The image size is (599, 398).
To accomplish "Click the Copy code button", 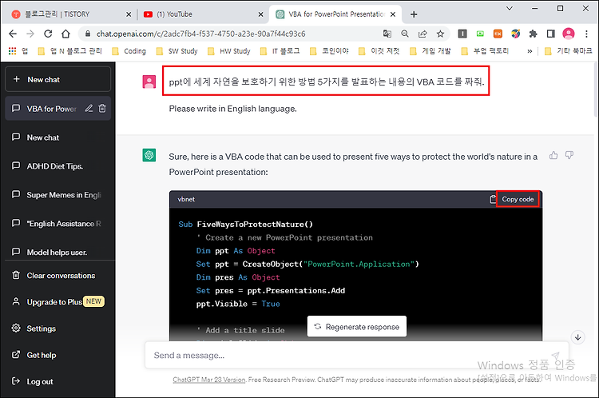I will click(518, 199).
